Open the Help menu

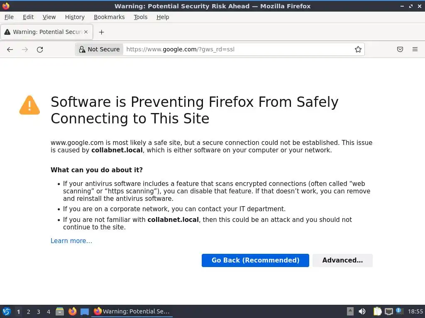click(x=163, y=17)
